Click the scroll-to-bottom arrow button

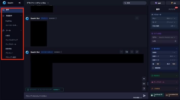tap(144, 79)
